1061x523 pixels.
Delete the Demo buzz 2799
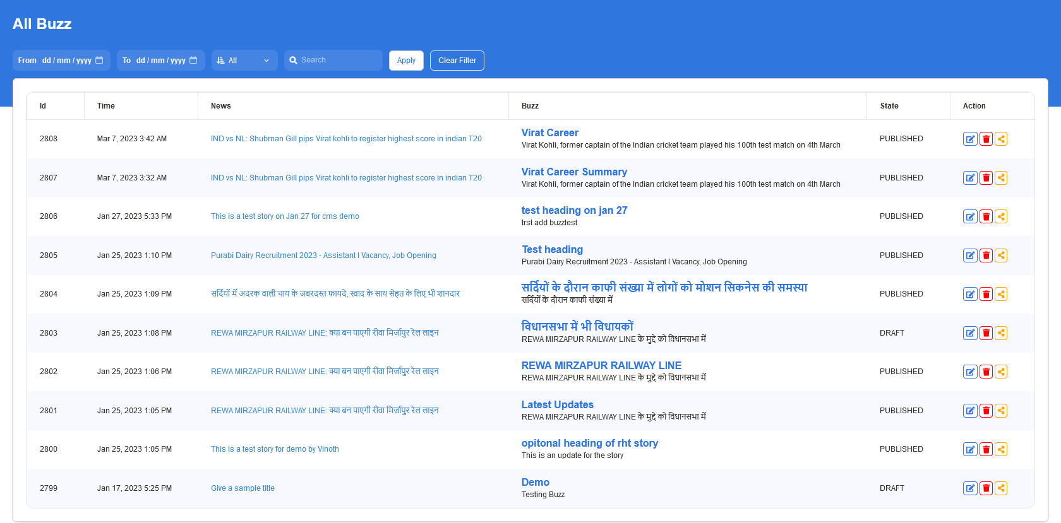click(x=986, y=488)
